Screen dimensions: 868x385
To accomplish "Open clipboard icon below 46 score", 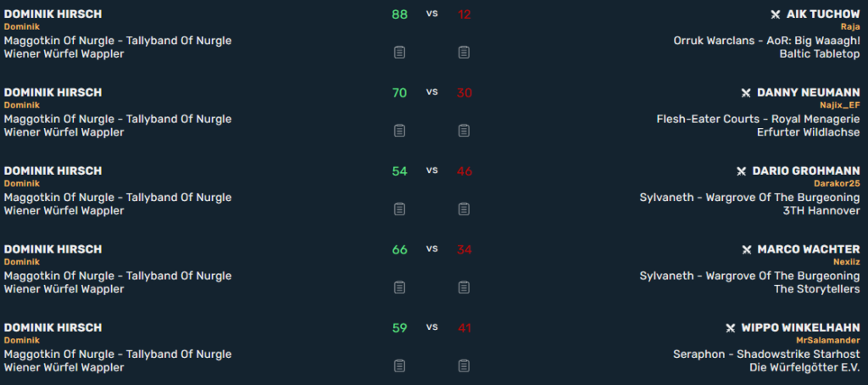I will coord(464,209).
